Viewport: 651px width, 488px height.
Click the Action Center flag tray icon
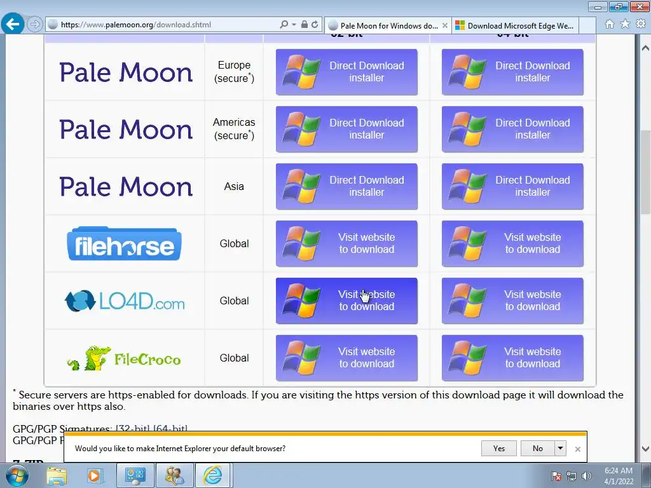click(556, 476)
